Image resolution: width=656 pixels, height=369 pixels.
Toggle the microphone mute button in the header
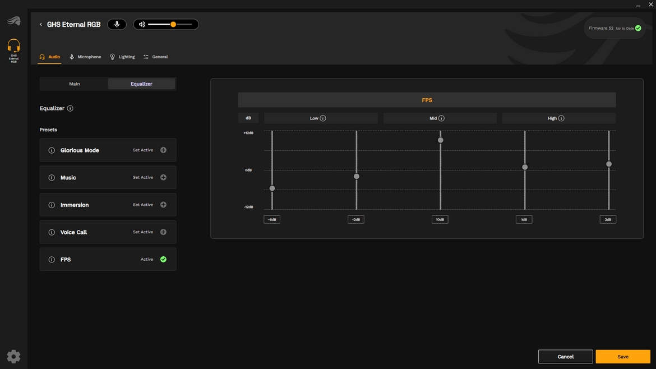coord(117,24)
